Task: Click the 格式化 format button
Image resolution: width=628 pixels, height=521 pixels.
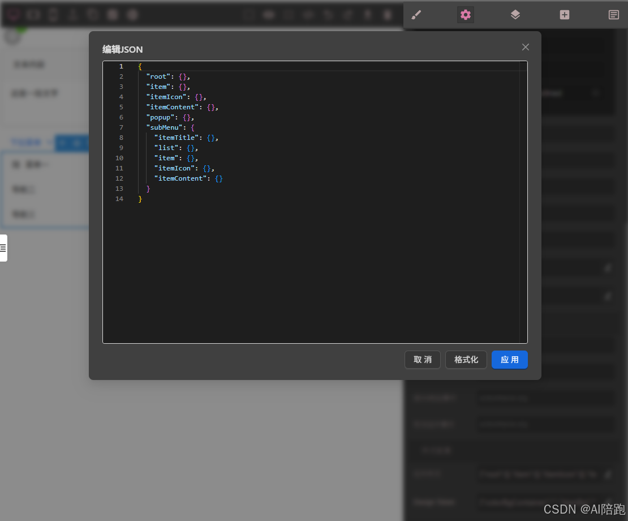Action: tap(466, 360)
